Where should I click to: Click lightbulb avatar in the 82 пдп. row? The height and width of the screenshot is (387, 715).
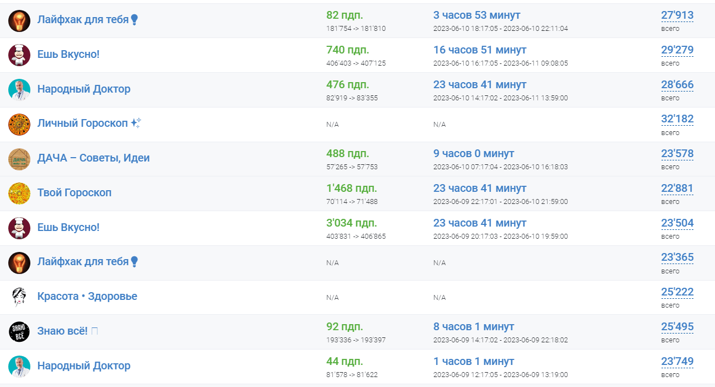coord(19,20)
